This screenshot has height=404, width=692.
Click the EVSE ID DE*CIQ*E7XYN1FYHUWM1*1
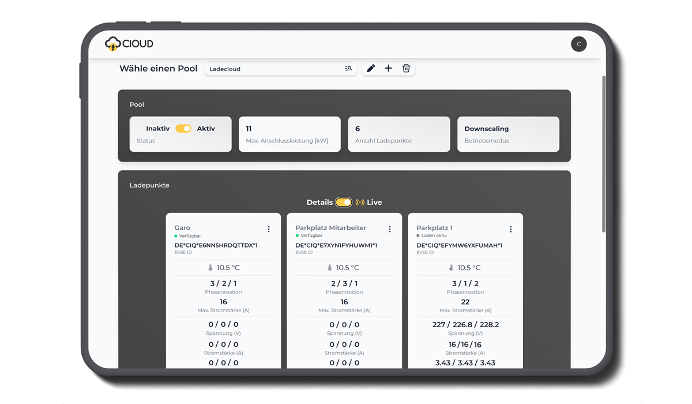(336, 245)
